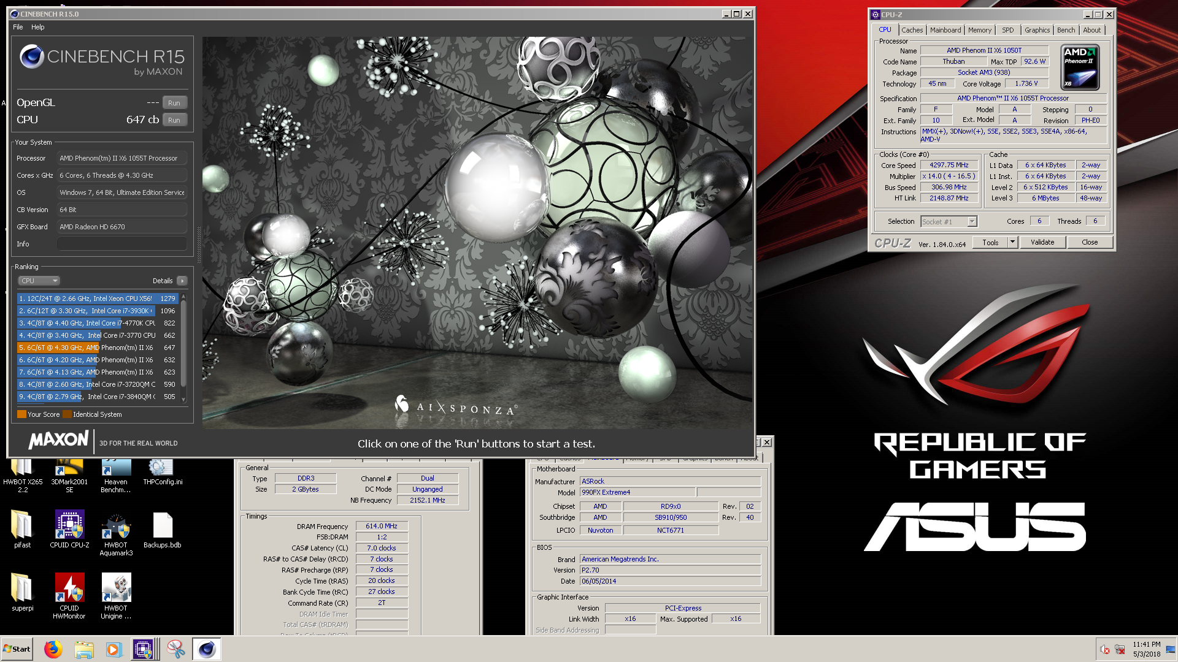
Task: Click the Info input field
Action: pos(122,244)
